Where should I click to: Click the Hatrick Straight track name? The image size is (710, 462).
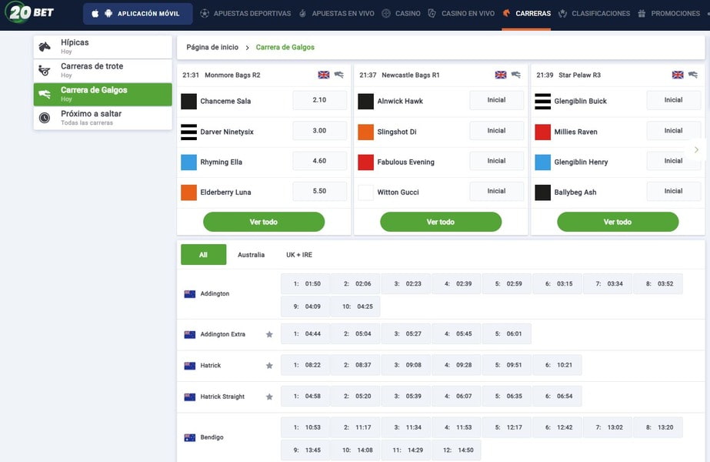(222, 397)
